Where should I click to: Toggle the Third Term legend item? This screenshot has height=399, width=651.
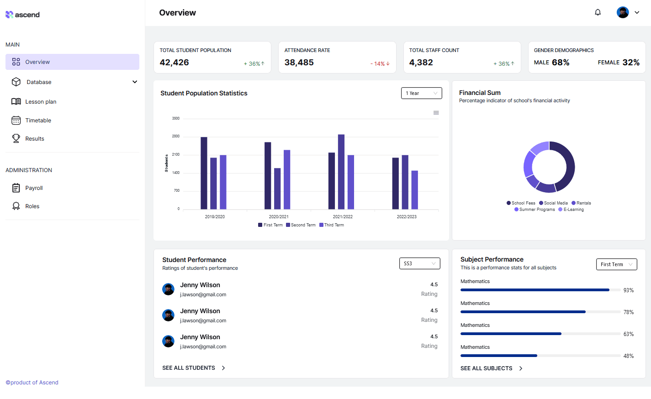[331, 225]
